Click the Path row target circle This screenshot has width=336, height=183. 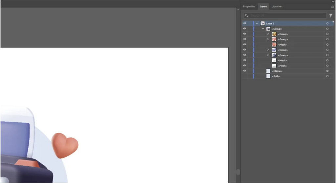coord(327,76)
